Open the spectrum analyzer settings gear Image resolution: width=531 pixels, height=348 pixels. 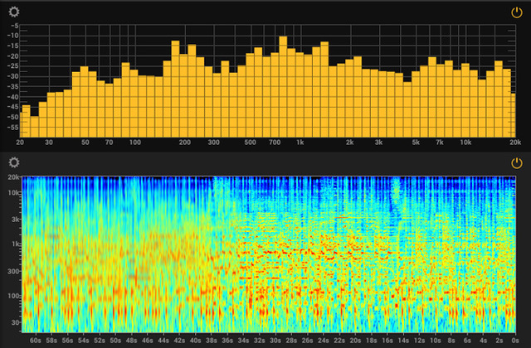tap(15, 12)
